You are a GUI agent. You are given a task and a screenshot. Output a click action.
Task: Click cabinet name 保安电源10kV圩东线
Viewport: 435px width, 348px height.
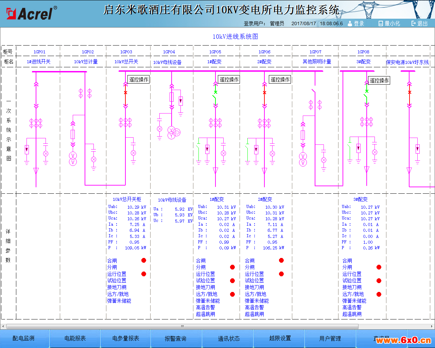[407, 62]
